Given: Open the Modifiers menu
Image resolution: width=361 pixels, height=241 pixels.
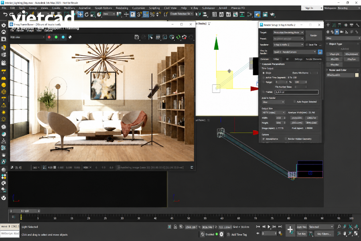Looking at the screenshot, I should point(69,8).
